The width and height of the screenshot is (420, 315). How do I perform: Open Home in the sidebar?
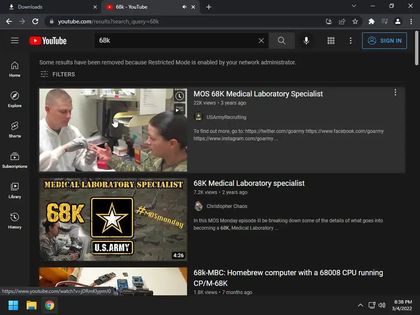click(15, 69)
